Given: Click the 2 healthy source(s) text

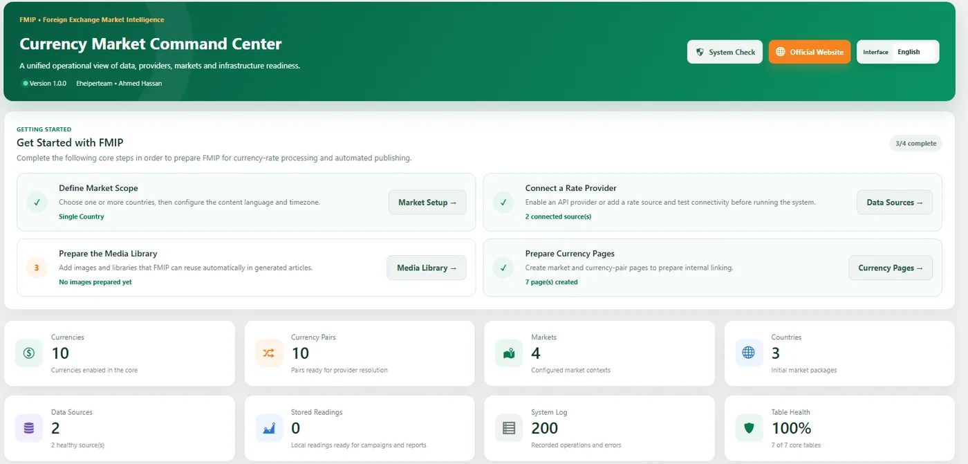Looking at the screenshot, I should point(77,445).
